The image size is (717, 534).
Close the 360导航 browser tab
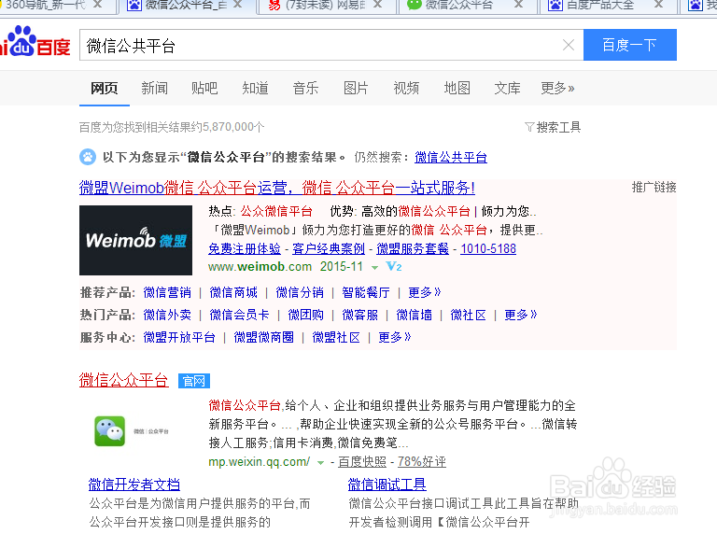click(97, 4)
